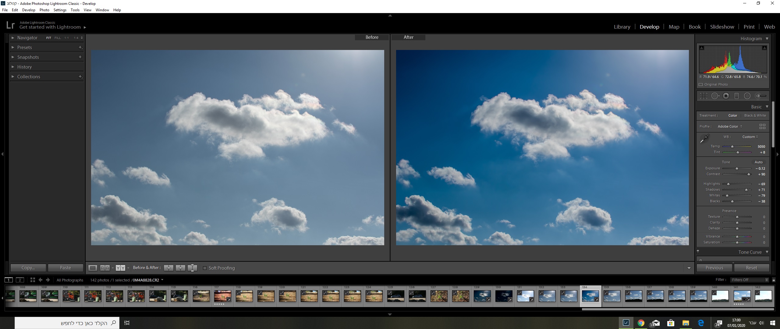Viewport: 780px width, 329px height.
Task: Expand the Presets panel
Action: coord(24,48)
